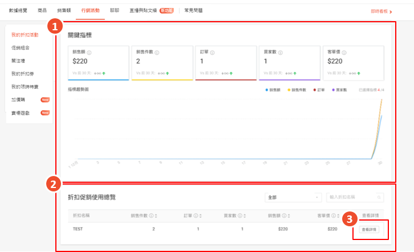414x252 pixels.
Task: Open 促銷組合 in the left sidebar
Action: (21, 47)
